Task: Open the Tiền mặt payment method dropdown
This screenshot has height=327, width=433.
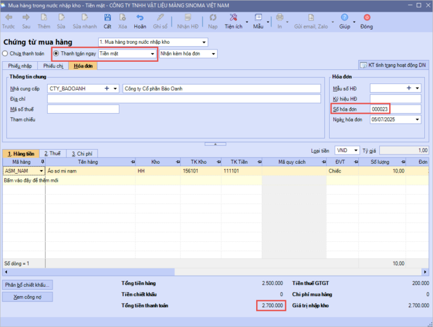Action: pos(152,54)
